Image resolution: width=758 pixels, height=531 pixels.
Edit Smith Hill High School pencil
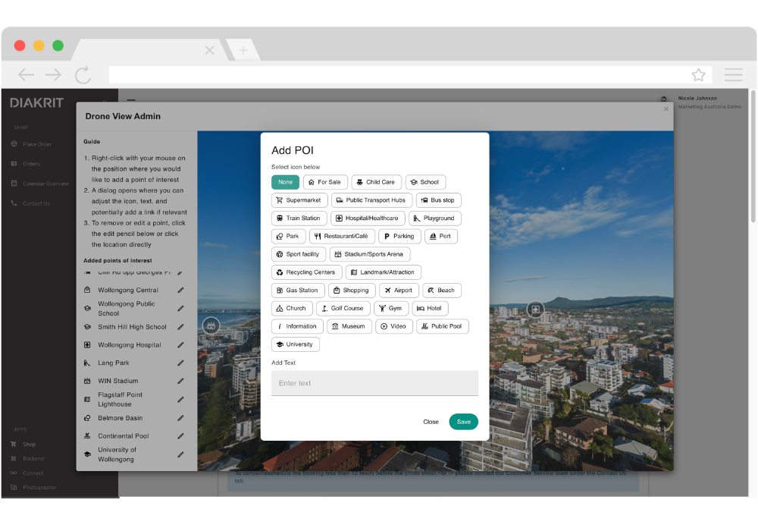(180, 327)
